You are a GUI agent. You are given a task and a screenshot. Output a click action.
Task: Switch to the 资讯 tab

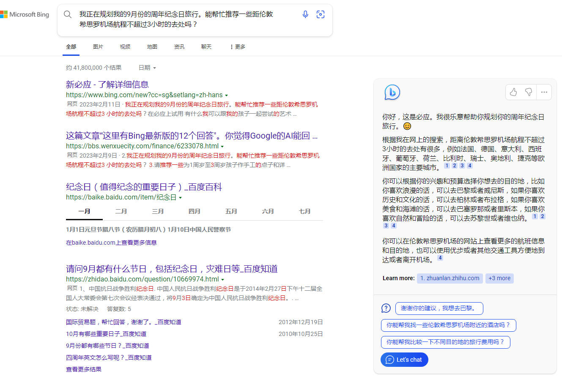pyautogui.click(x=179, y=47)
